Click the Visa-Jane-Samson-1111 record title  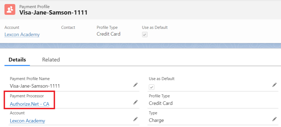coord(53,12)
